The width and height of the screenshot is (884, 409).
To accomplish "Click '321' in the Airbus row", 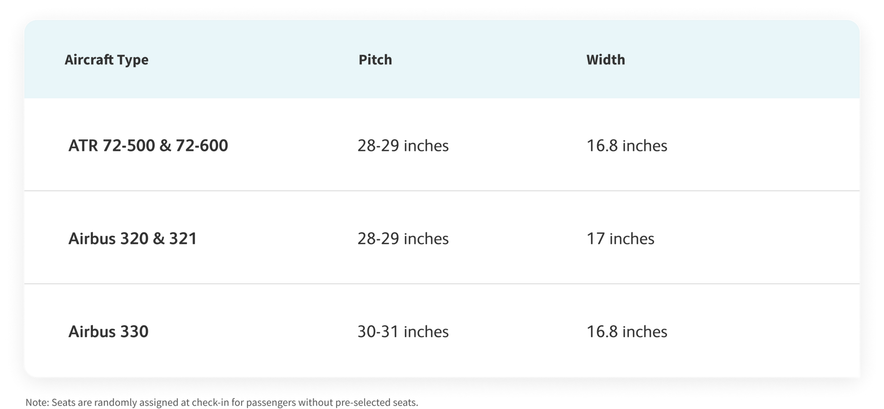I will [183, 239].
